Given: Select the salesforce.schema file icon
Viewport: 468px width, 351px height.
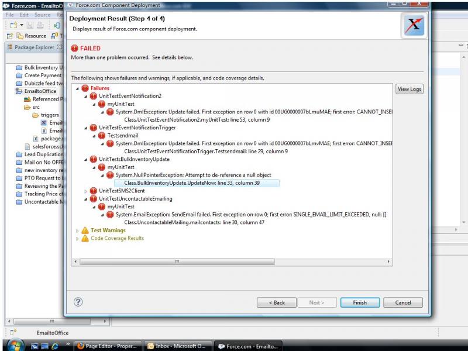Looking at the screenshot, I should [x=27, y=147].
